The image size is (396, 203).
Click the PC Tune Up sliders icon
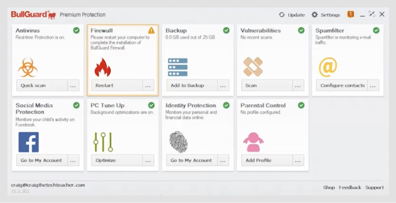click(x=103, y=142)
